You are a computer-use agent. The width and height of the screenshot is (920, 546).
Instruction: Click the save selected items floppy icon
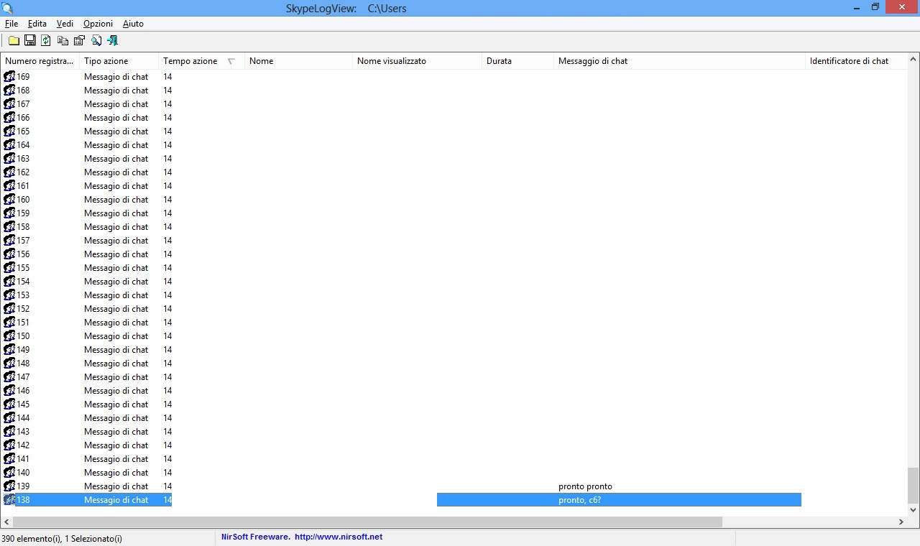coord(30,41)
